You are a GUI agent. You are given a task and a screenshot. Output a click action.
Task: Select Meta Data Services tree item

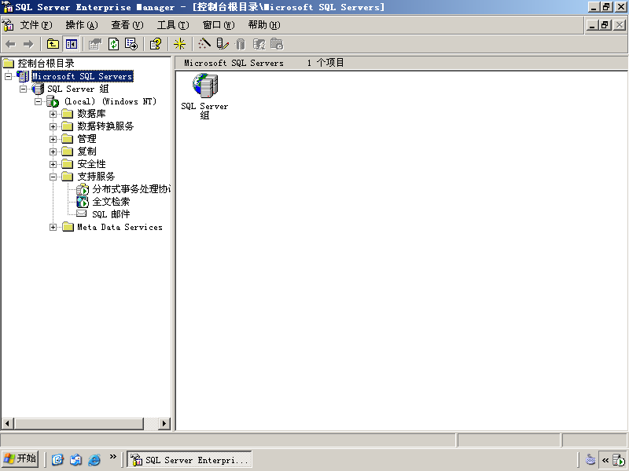120,227
